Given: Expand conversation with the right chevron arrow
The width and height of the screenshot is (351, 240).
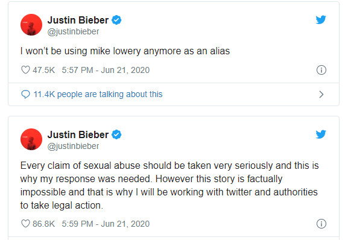Looking at the screenshot, I should coord(321,94).
